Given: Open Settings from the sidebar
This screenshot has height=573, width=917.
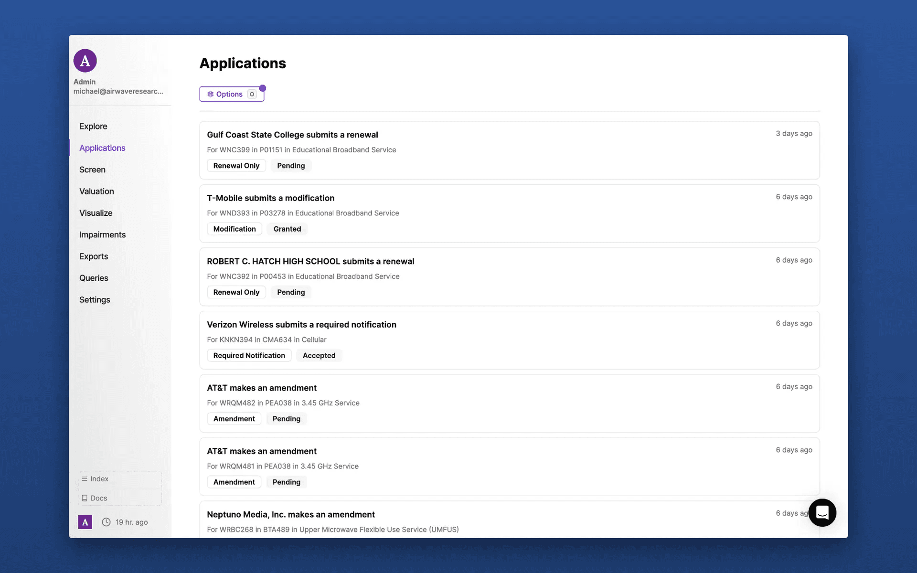Looking at the screenshot, I should [x=95, y=299].
